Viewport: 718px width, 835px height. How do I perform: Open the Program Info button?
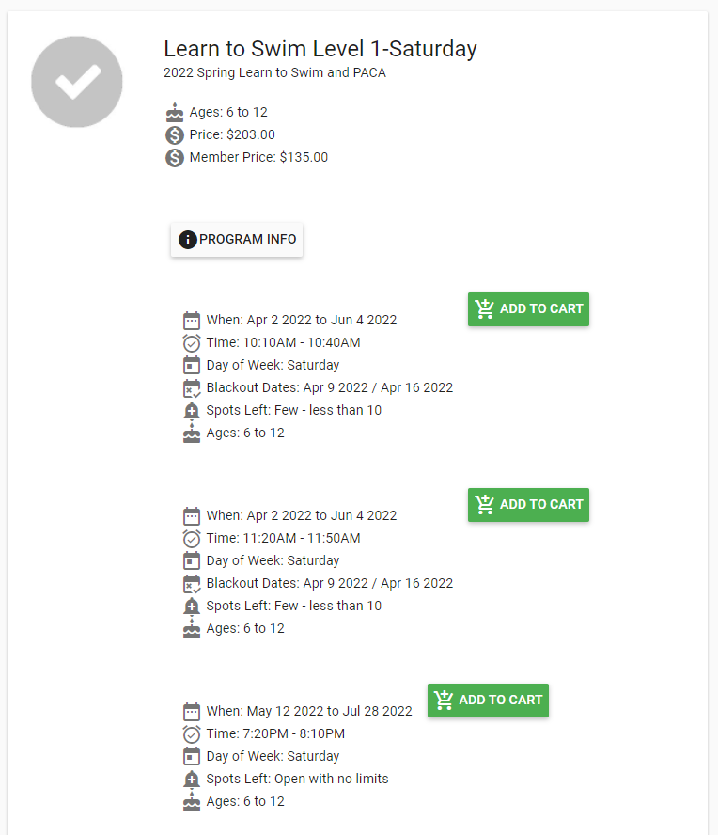(237, 240)
